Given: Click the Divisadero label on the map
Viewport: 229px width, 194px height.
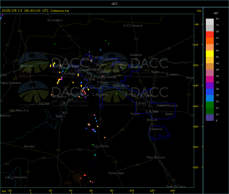Looking at the screenshot, I should [x=55, y=20].
